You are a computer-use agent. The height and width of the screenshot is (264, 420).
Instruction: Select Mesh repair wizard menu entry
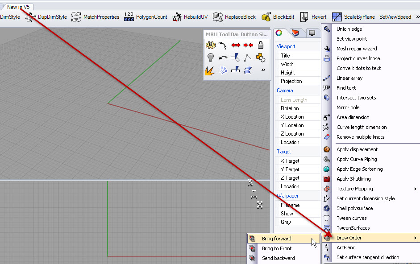[357, 49]
